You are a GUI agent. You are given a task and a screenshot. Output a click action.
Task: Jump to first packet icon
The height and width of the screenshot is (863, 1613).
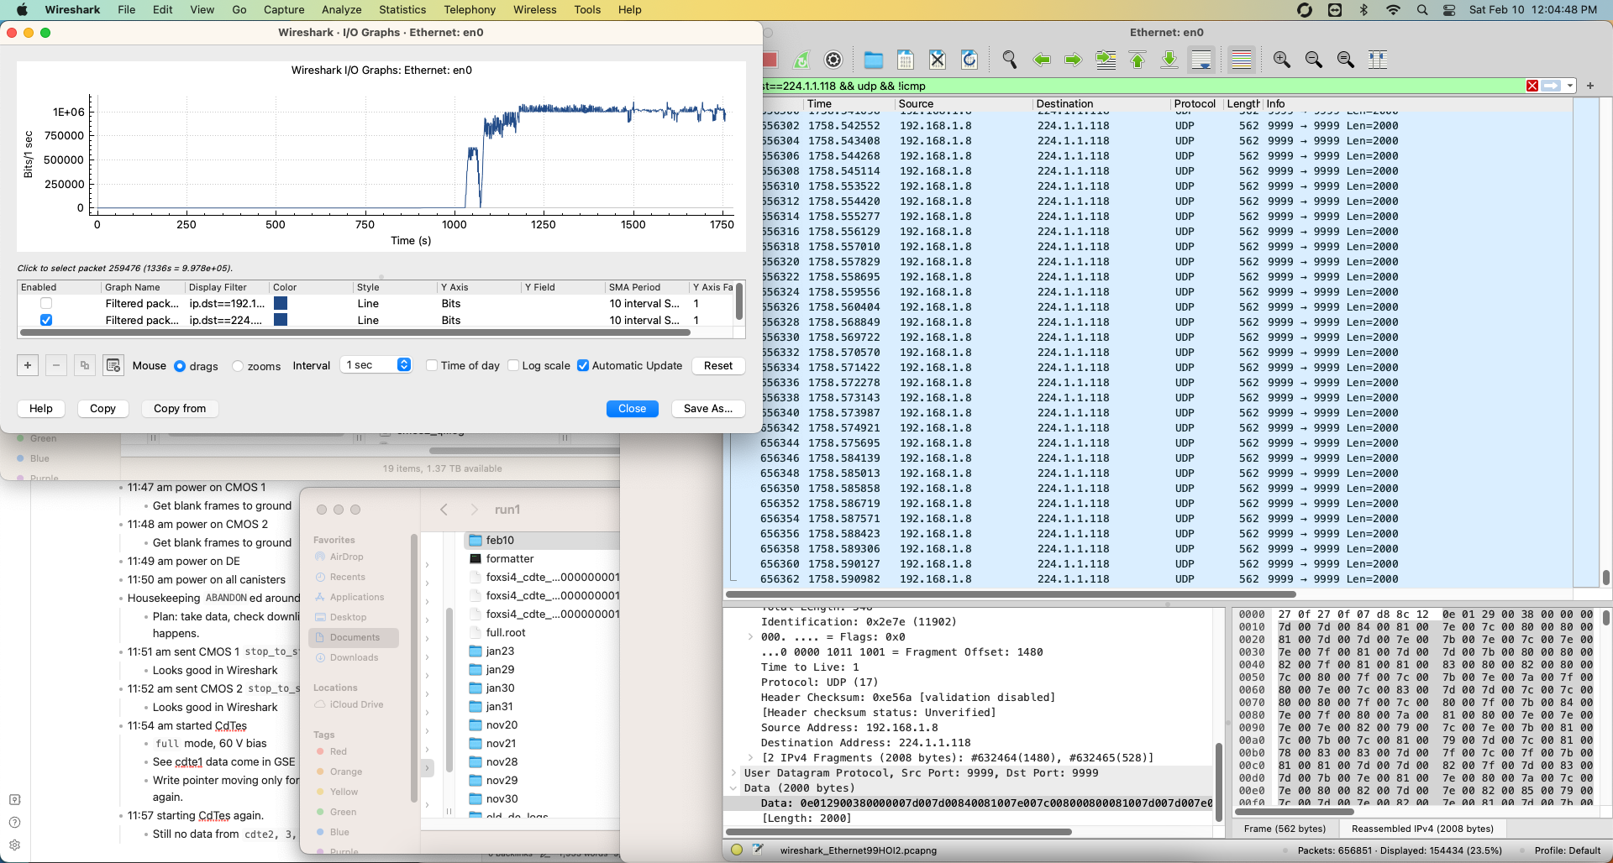[1138, 60]
